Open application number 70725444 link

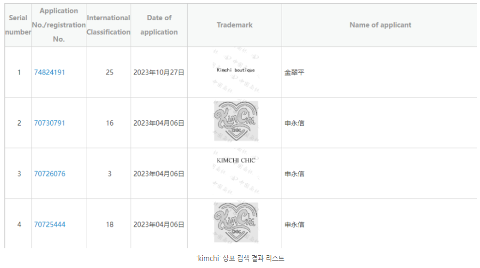coord(50,224)
